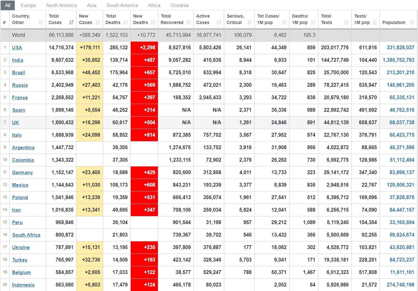Open the Iran country link
Screen dimensions: 418x291
coord(16,210)
